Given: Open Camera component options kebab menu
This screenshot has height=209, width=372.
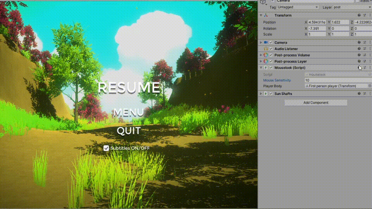Looking at the screenshot, I should pos(370,43).
